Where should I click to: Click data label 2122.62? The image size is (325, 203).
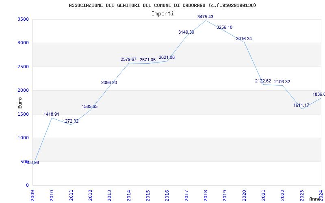(x=263, y=81)
